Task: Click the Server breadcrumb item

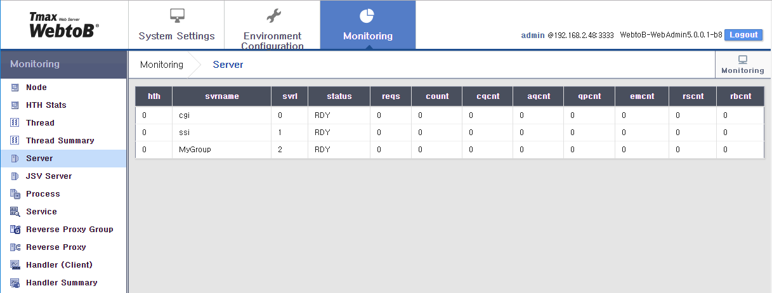Action: [x=228, y=65]
